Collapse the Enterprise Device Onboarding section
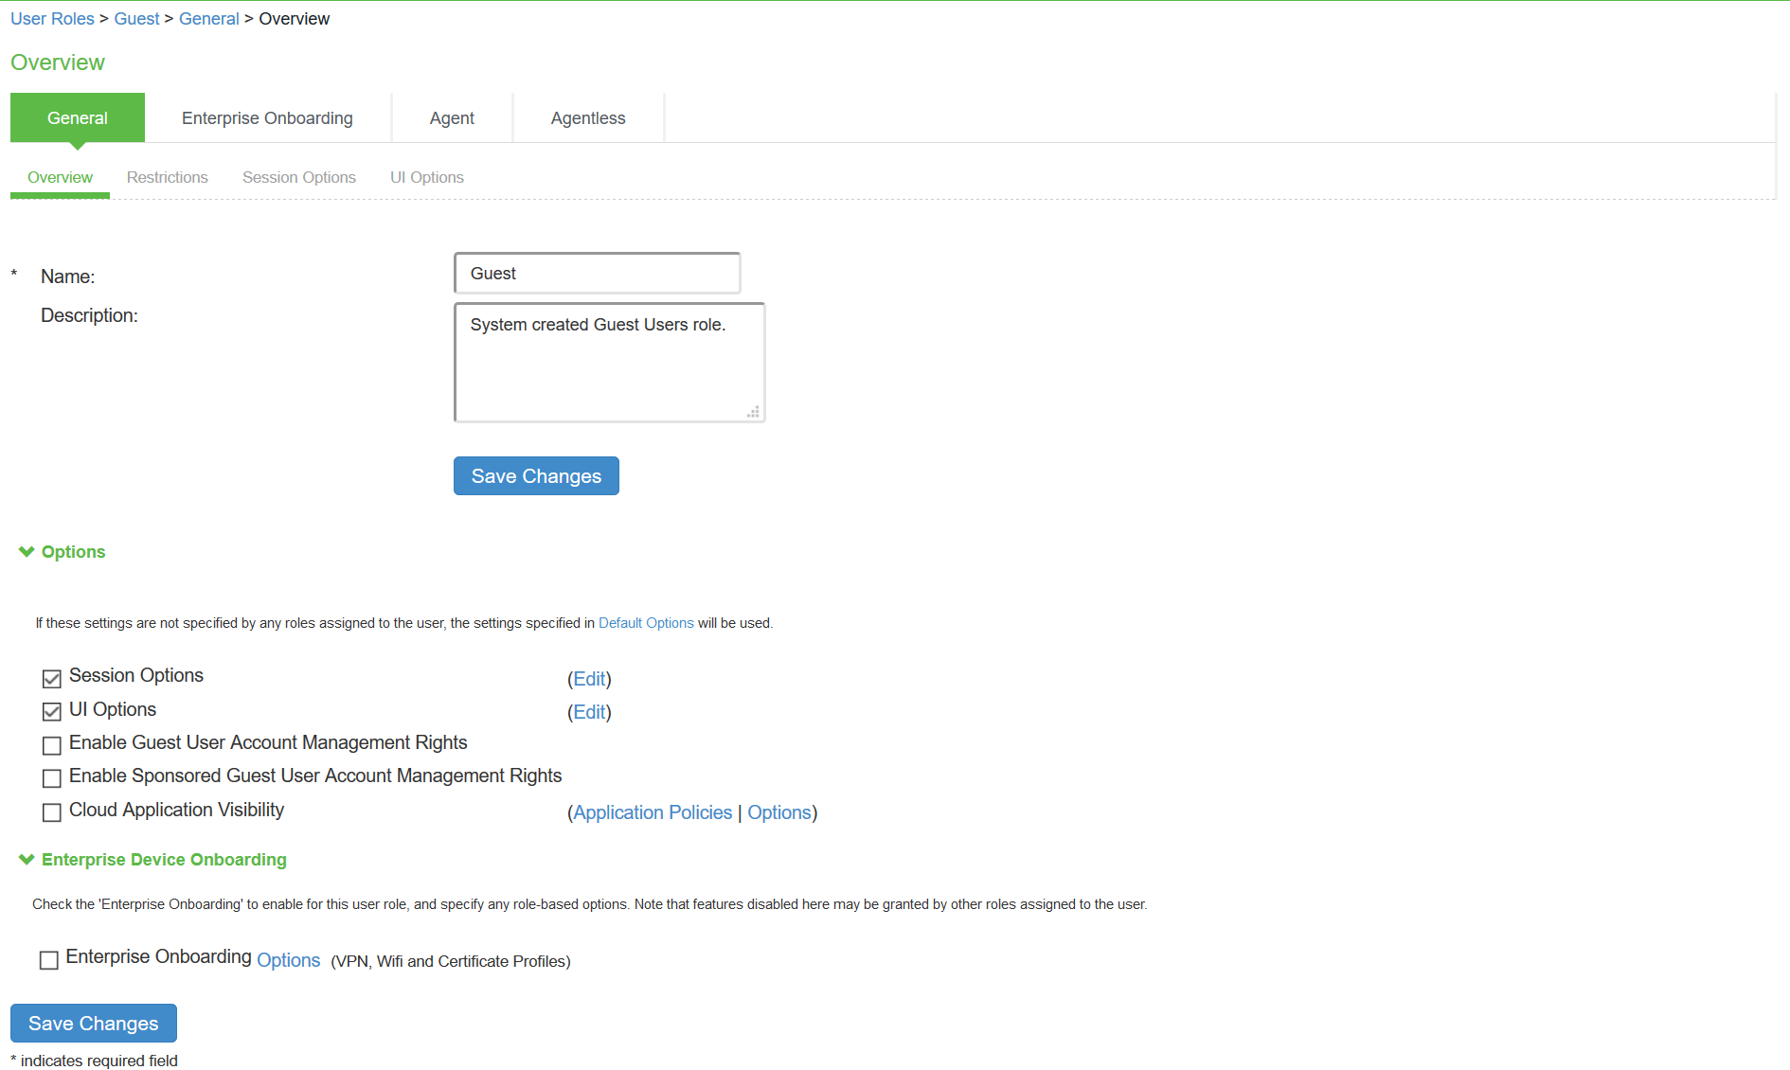Image resolution: width=1790 pixels, height=1070 pixels. point(27,860)
